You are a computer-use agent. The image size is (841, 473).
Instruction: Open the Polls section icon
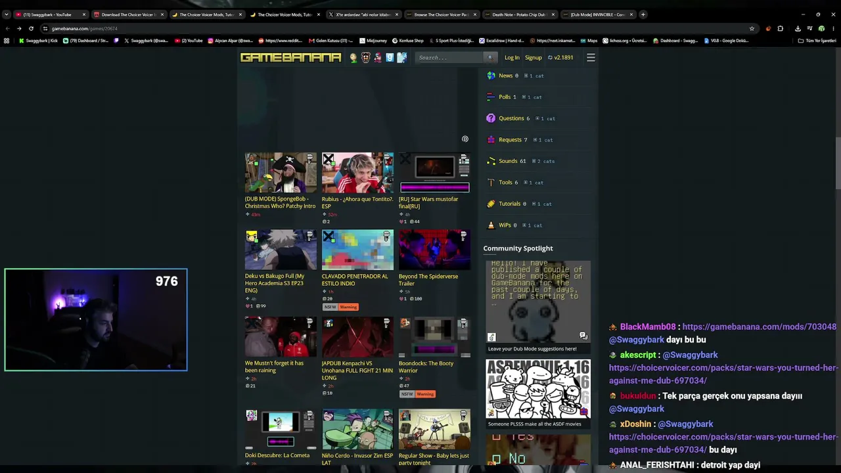pyautogui.click(x=491, y=97)
